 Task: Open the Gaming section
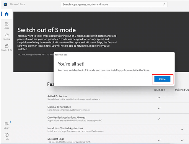(6, 36)
